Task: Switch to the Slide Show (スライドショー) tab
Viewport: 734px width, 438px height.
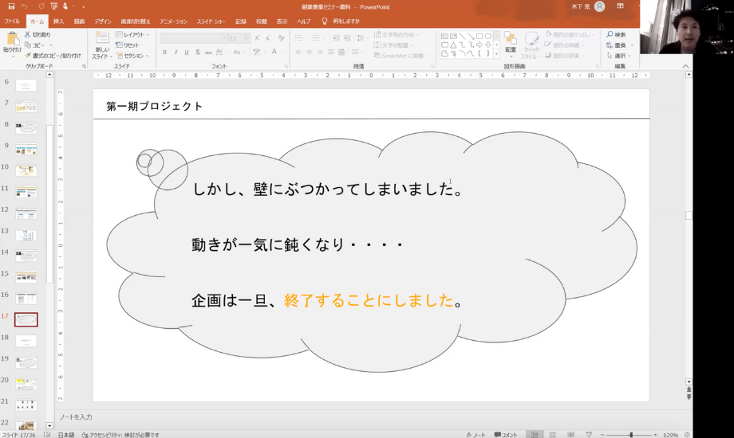Action: pos(211,22)
